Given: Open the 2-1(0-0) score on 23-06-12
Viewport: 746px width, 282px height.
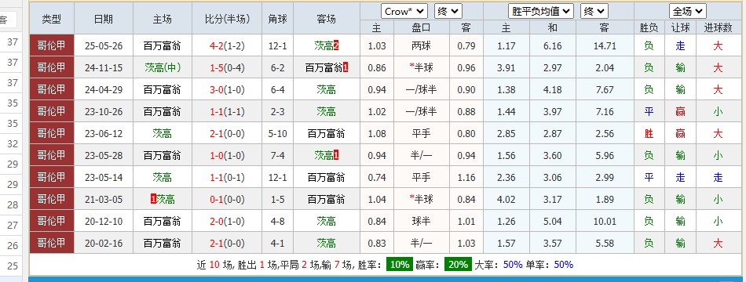Looking at the screenshot, I should 227,134.
